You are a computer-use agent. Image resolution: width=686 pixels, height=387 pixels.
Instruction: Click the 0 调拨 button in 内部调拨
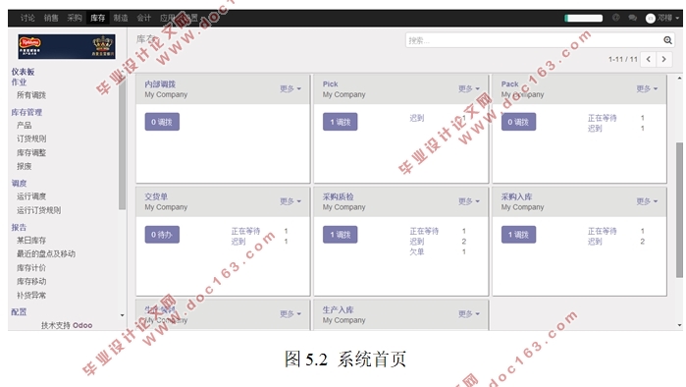pos(162,122)
